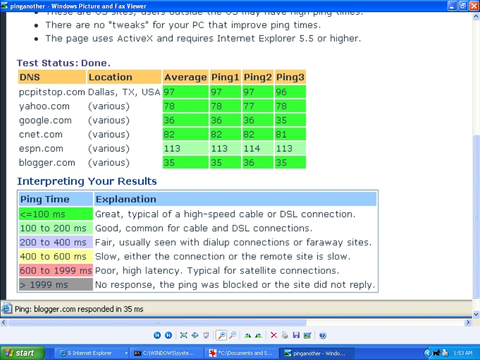The image size is (480, 360).
Task: Open the Start menu
Action: tap(22, 353)
